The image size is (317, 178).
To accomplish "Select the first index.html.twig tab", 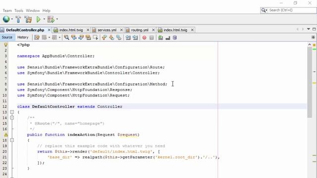I will tap(71, 30).
